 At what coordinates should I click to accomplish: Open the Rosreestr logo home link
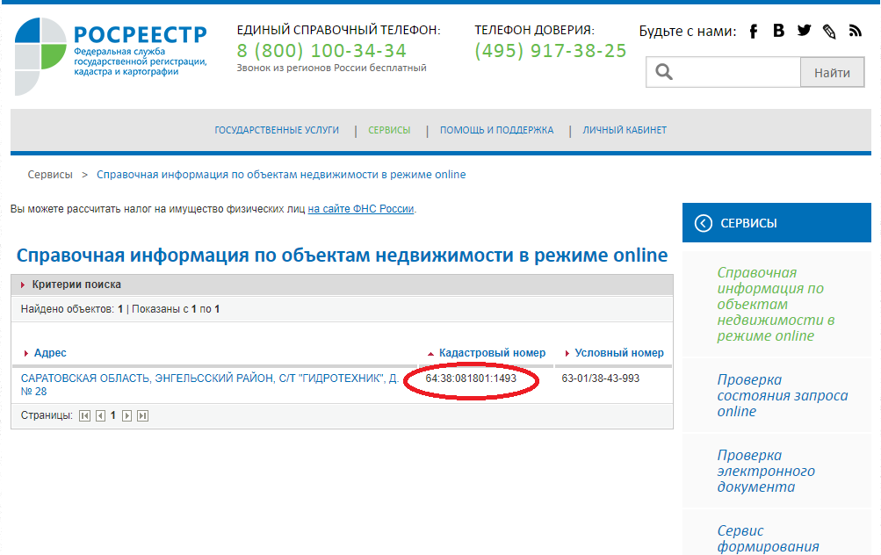coord(111,56)
